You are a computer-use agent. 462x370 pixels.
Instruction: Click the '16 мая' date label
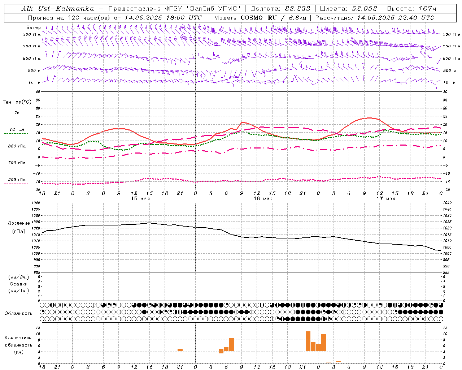coord(263,199)
